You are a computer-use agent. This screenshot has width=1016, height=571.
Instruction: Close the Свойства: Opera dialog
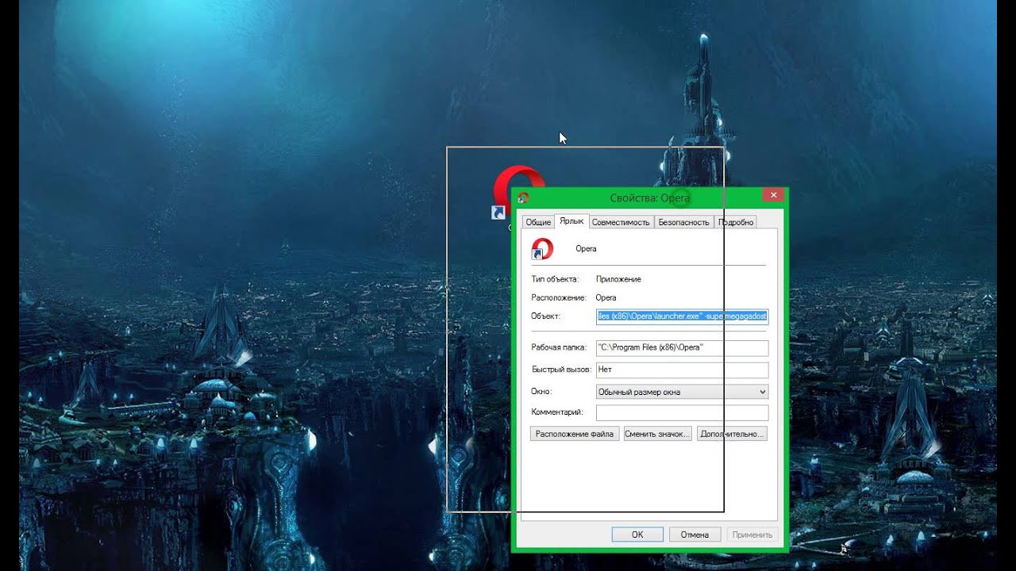click(773, 195)
